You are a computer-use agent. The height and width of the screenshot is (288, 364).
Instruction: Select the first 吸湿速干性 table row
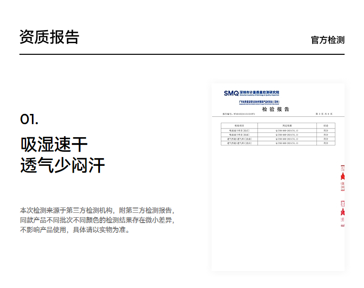pyautogui.click(x=278, y=130)
